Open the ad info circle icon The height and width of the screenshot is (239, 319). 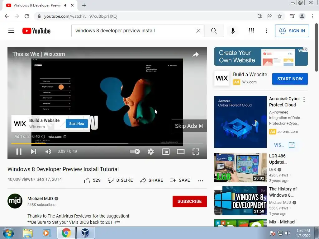(x=43, y=137)
